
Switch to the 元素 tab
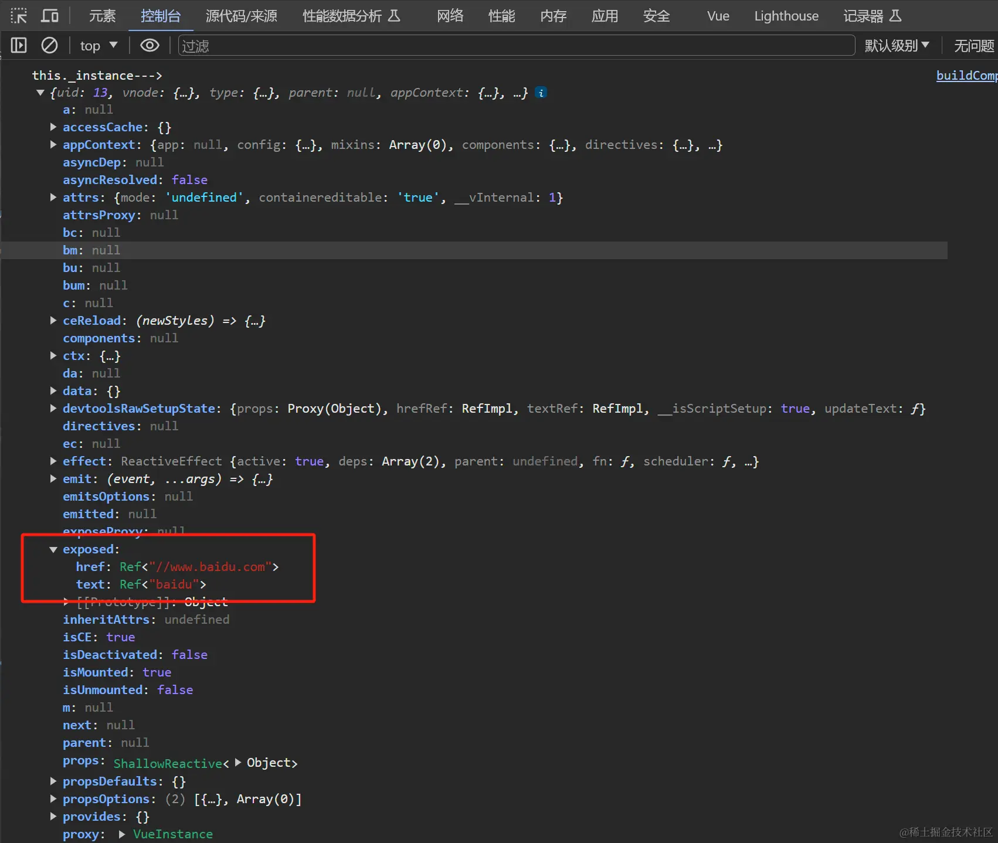[102, 16]
